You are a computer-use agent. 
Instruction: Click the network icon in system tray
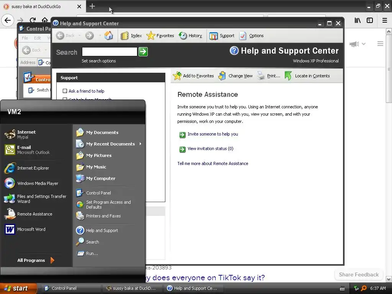(x=356, y=288)
